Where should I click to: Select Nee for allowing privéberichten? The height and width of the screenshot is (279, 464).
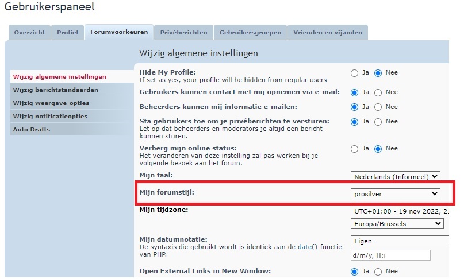coord(378,122)
